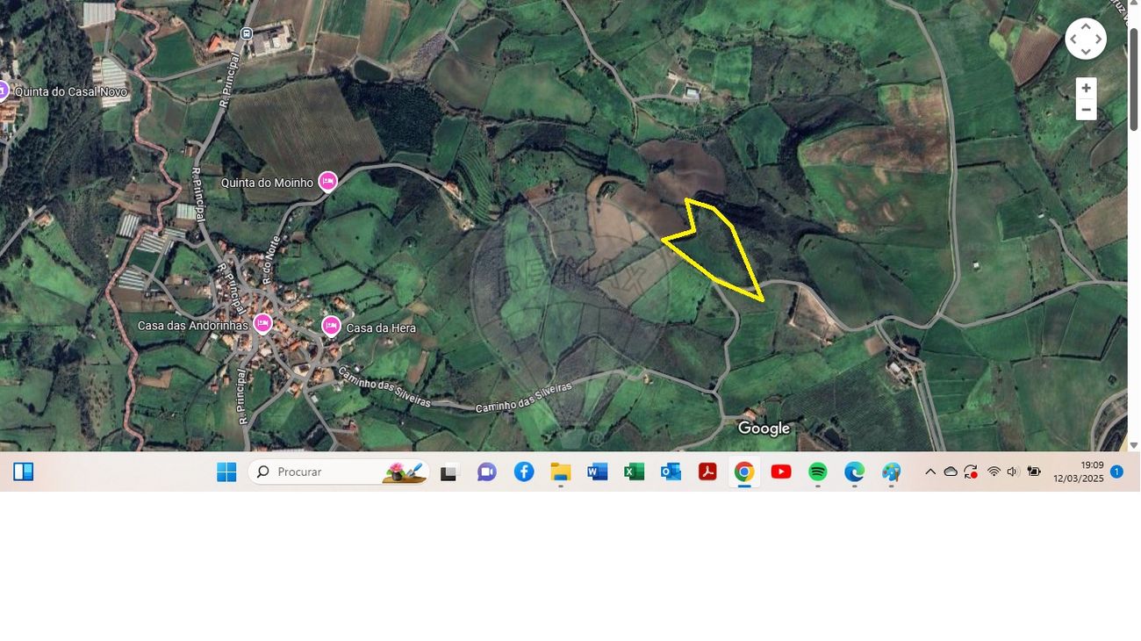The image size is (1141, 641).
Task: Zoom in the map with plus button
Action: point(1086,89)
